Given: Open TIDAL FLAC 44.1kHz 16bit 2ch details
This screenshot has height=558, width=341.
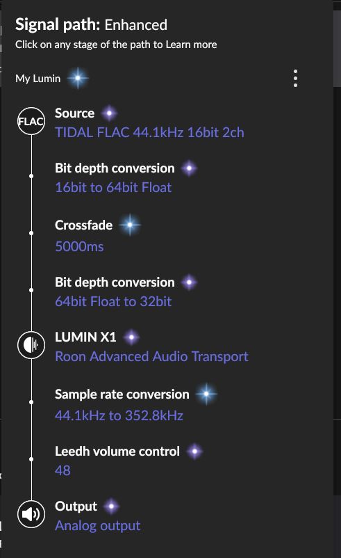Looking at the screenshot, I should (149, 132).
